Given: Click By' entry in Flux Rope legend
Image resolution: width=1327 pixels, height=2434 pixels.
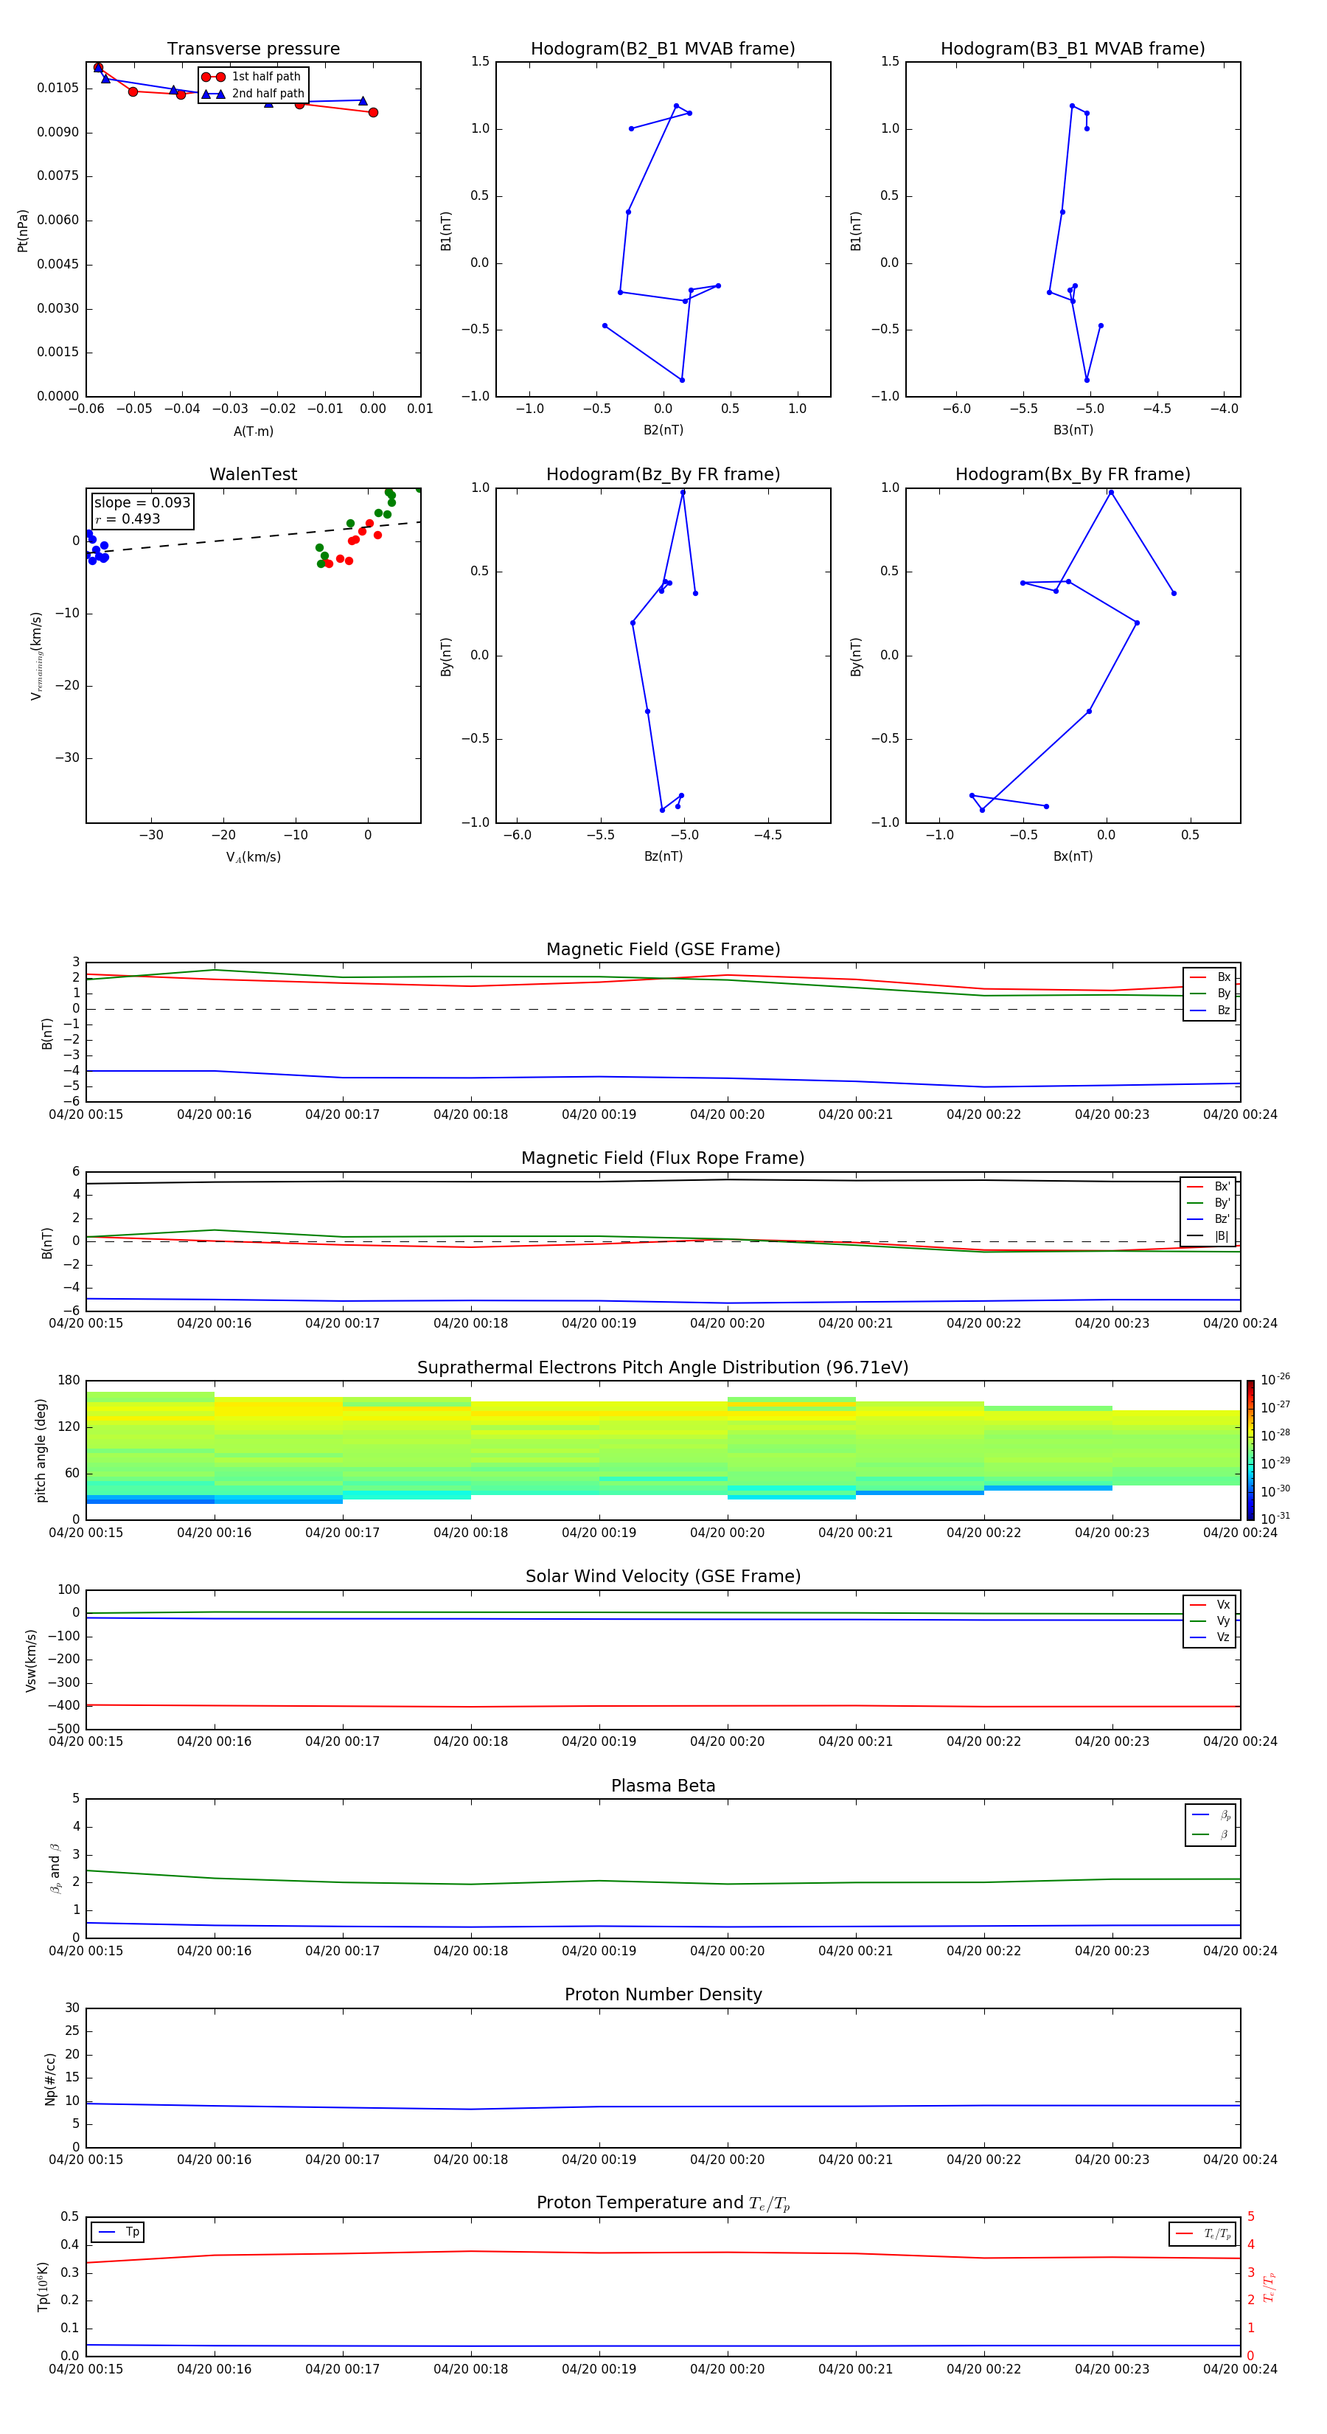Looking at the screenshot, I should (x=1208, y=1203).
